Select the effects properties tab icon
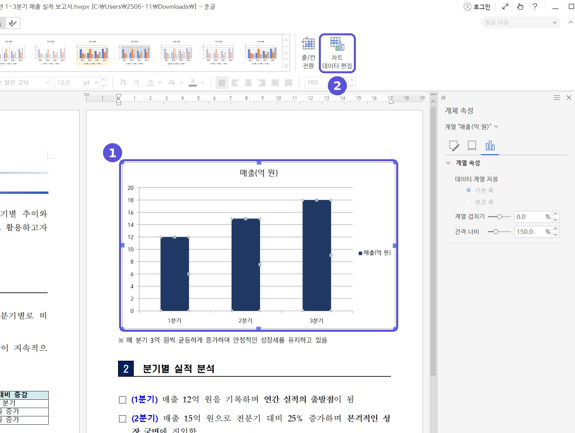Viewport: 575px width, 433px height. tap(472, 146)
